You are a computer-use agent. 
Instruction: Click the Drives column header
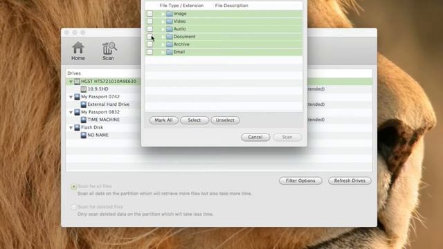point(74,73)
